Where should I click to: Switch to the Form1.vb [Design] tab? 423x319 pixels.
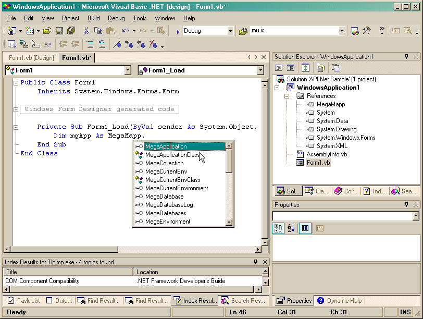click(x=32, y=57)
